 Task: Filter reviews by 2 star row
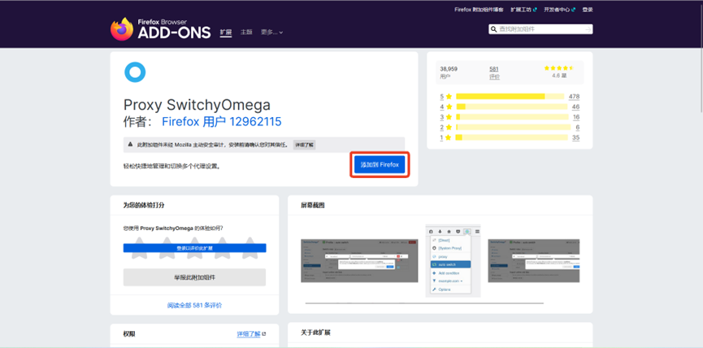coord(510,128)
